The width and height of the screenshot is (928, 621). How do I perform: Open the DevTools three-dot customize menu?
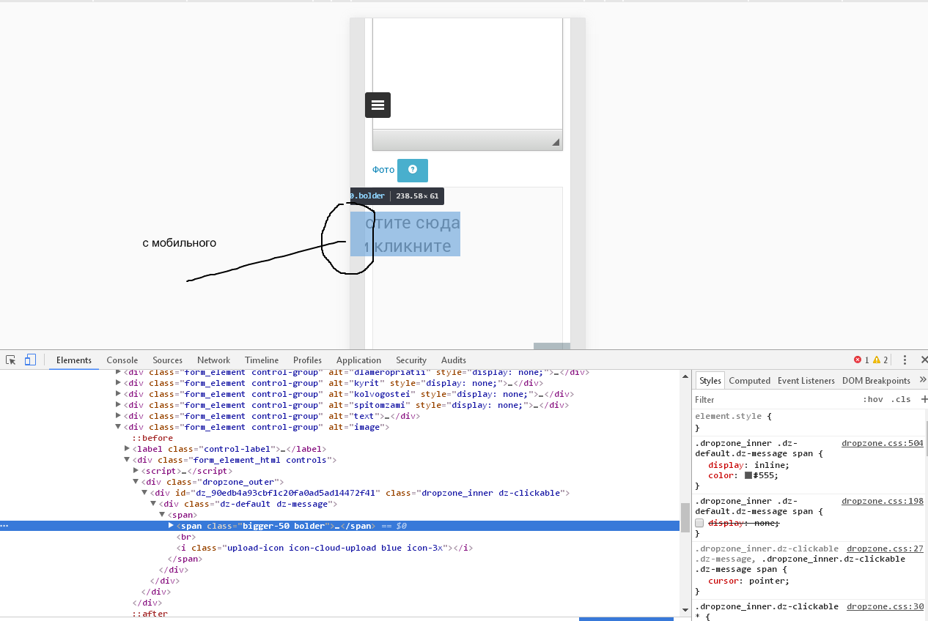(905, 360)
